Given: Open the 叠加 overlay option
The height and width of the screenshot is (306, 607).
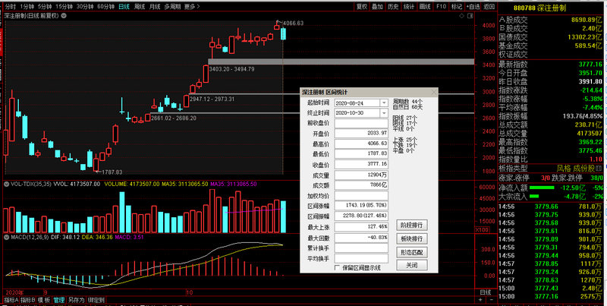Looking at the screenshot, I should (x=378, y=6).
